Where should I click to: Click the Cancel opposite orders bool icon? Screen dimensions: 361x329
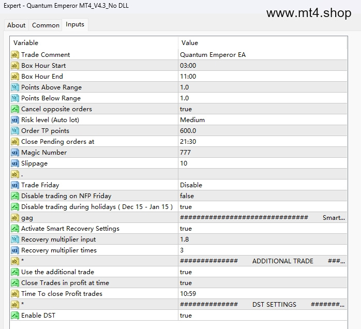pos(14,109)
